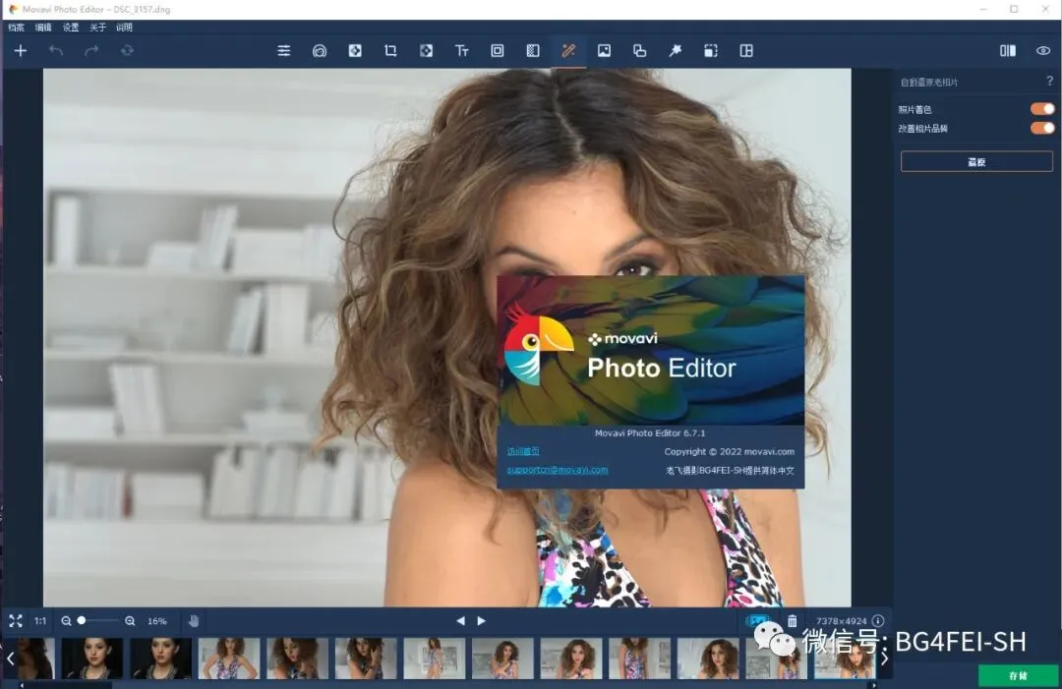
Task: Delete the current photo with trash icon
Action: (x=792, y=620)
